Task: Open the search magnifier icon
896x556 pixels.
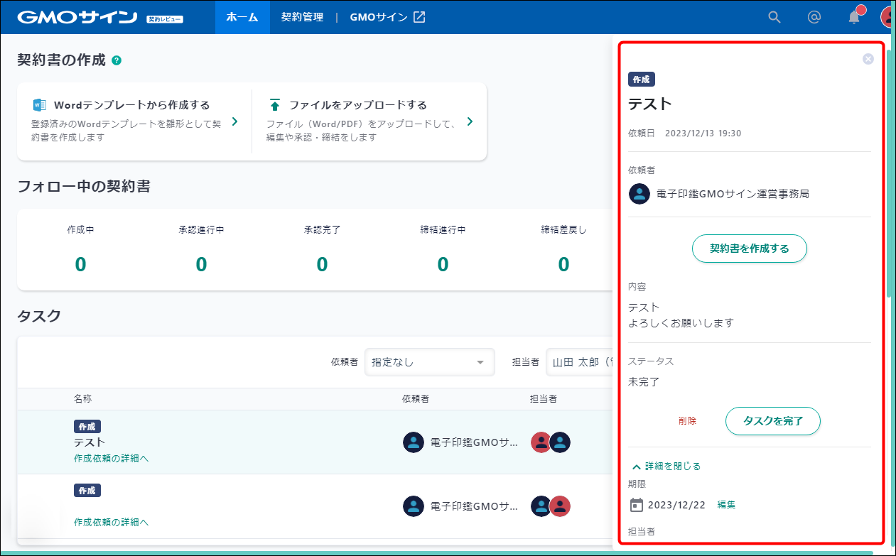Action: (x=774, y=16)
